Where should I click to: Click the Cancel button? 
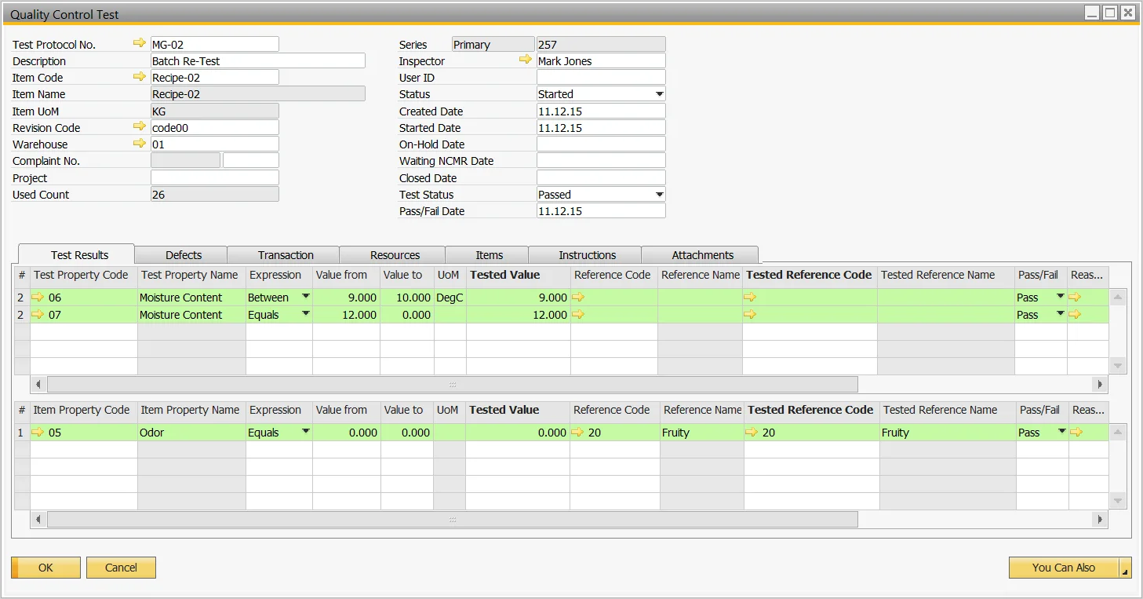click(121, 568)
